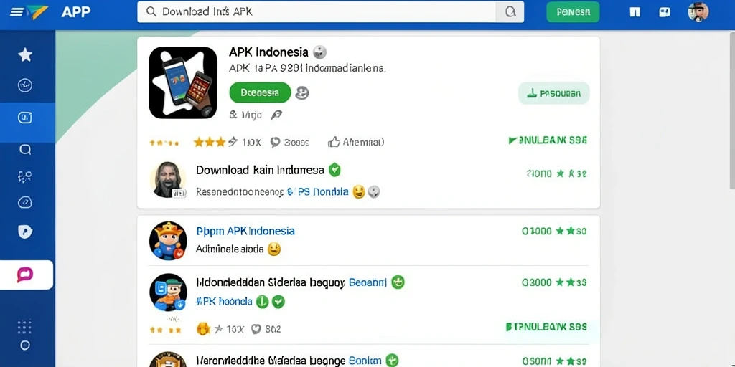This screenshot has width=735, height=367.
Task: Click the APK Indonesia app thumbnail
Action: coord(183,83)
